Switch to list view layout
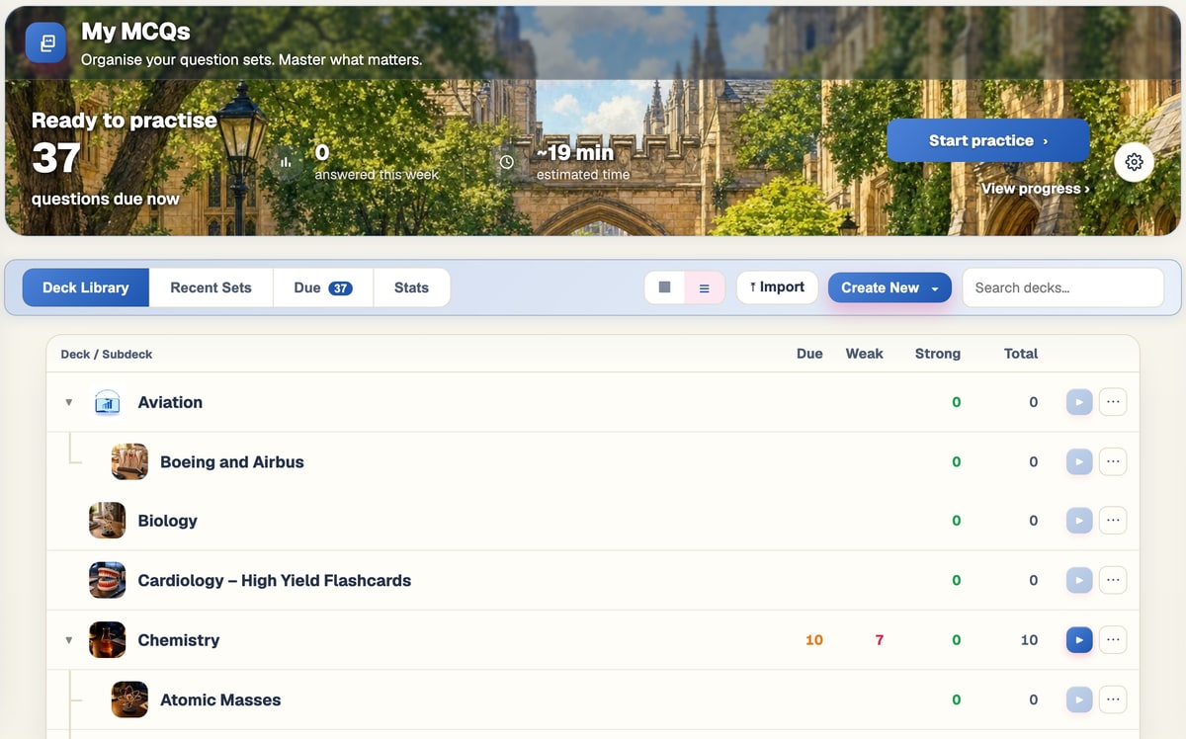The image size is (1186, 739). pos(705,287)
